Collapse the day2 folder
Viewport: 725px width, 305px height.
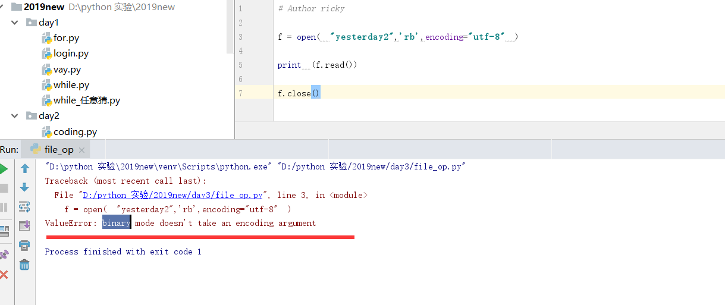pyautogui.click(x=15, y=116)
